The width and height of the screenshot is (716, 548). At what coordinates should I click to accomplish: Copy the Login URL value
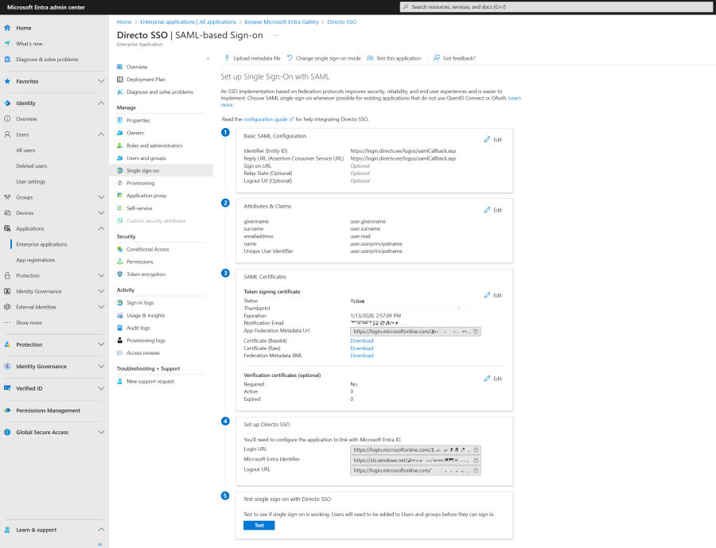pos(476,449)
